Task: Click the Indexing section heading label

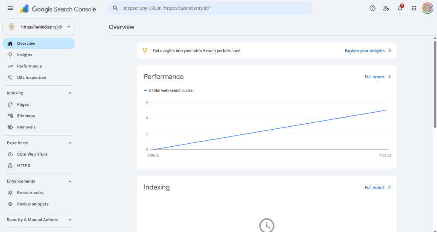Action: (x=15, y=93)
